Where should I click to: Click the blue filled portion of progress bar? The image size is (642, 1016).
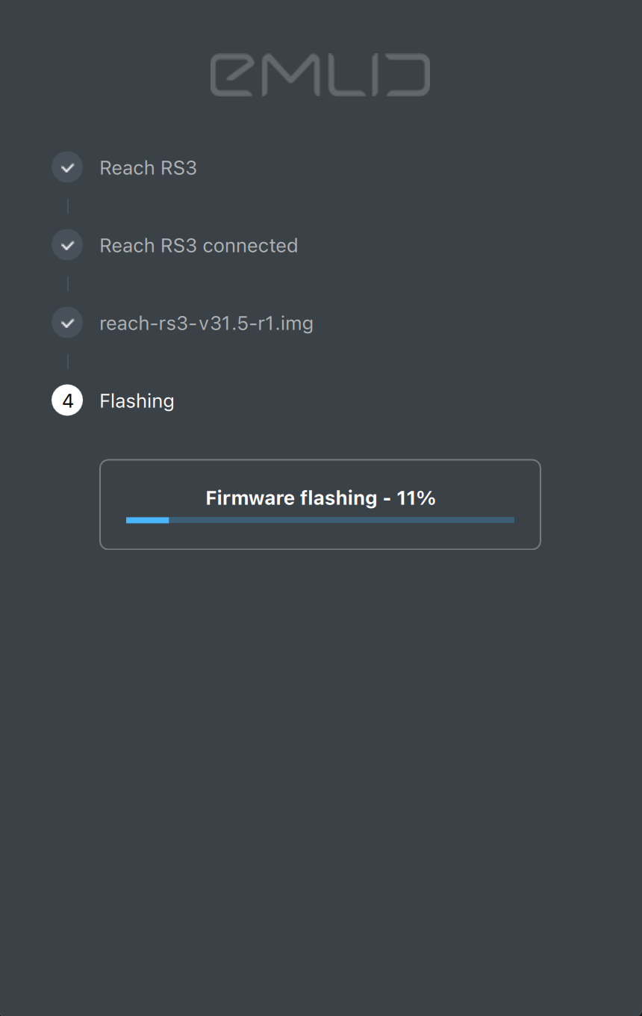point(147,520)
